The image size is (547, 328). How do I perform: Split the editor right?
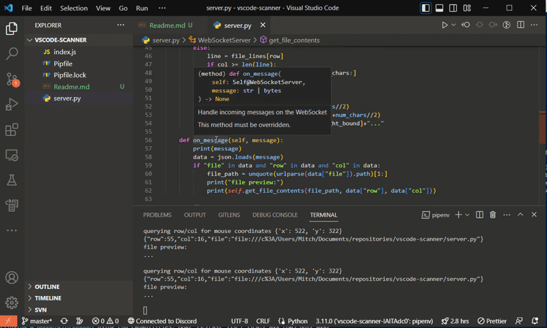(520, 25)
